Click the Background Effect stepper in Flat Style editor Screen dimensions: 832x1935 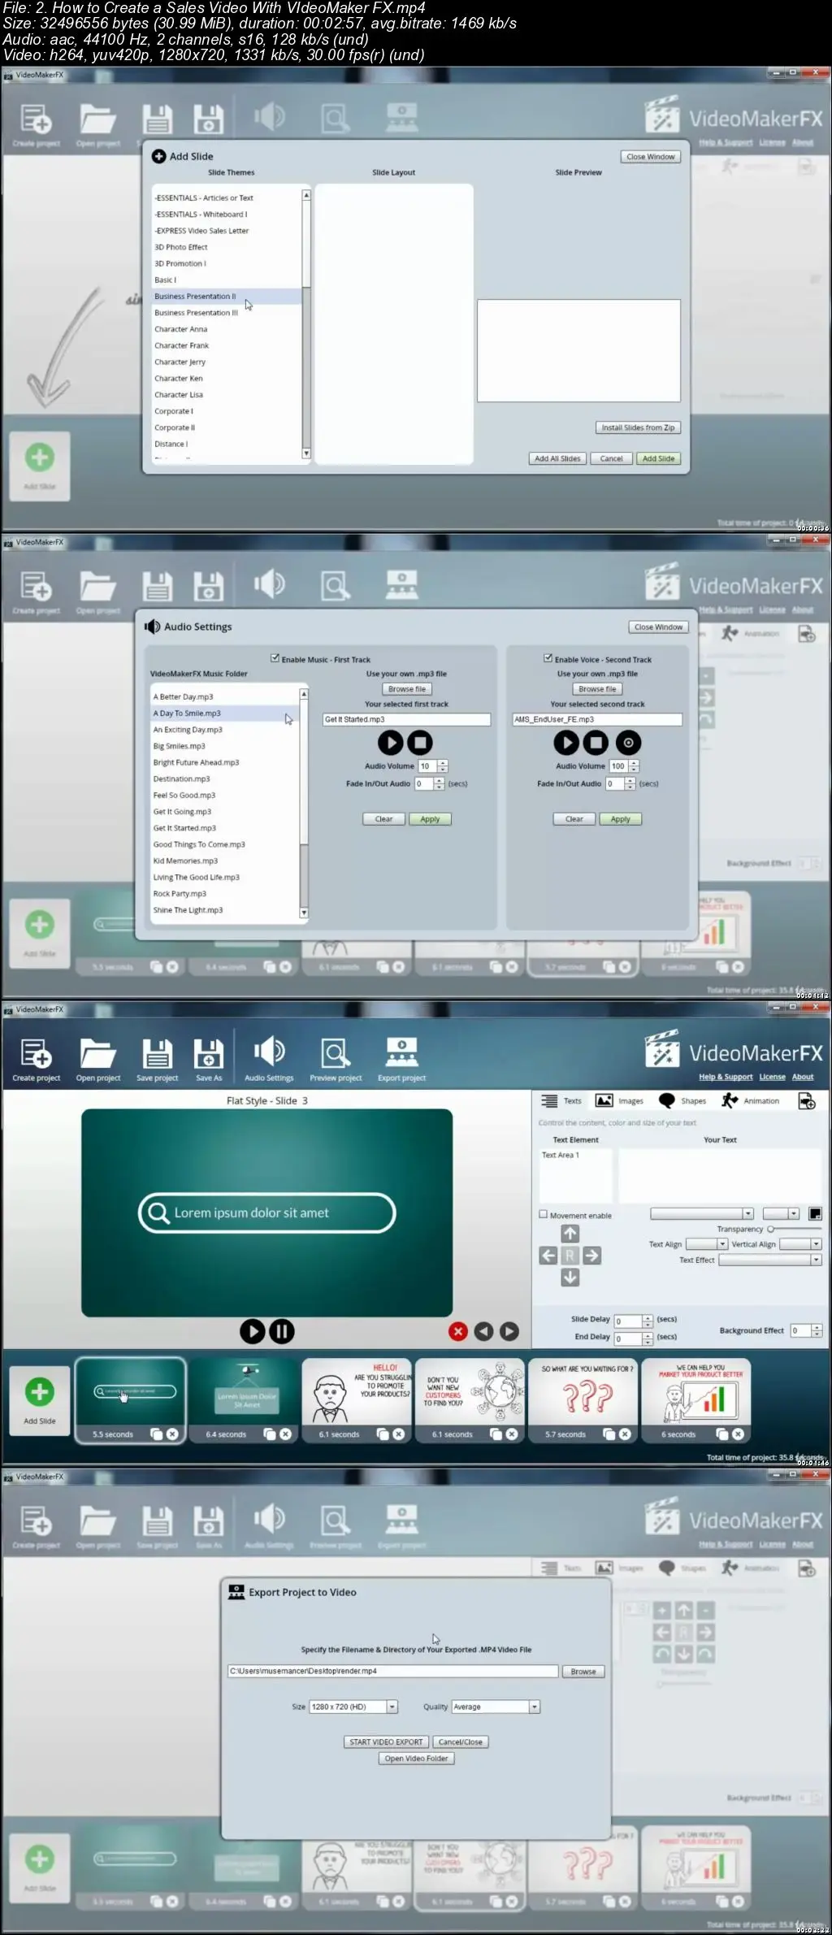pos(817,1330)
